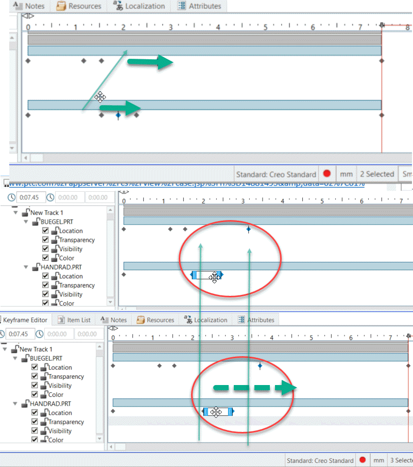Click the scroll-left arrow beneath the bottom screenshot timeline
The width and height of the screenshot is (413, 467).
[111, 446]
